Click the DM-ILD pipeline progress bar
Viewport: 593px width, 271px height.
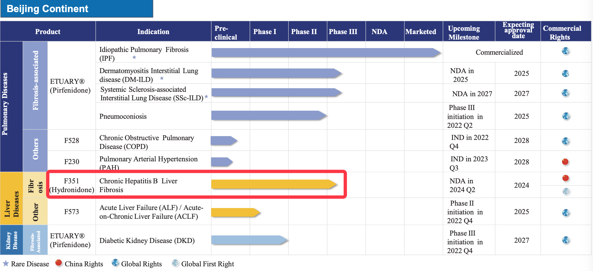pos(277,73)
